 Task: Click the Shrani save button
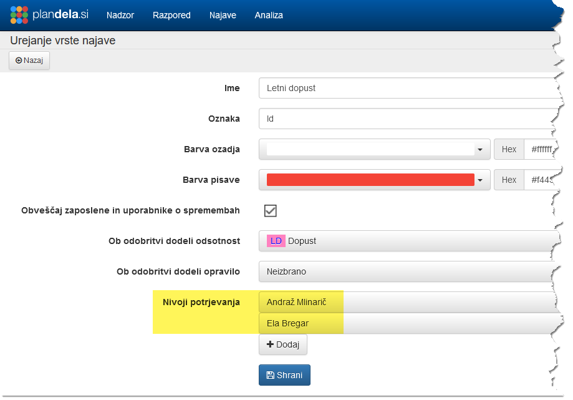(284, 375)
